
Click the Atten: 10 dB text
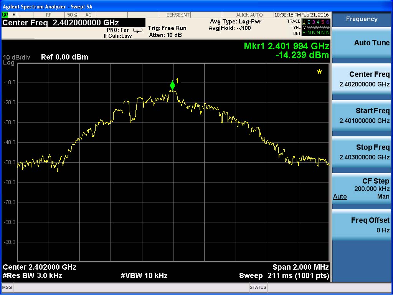165,35
